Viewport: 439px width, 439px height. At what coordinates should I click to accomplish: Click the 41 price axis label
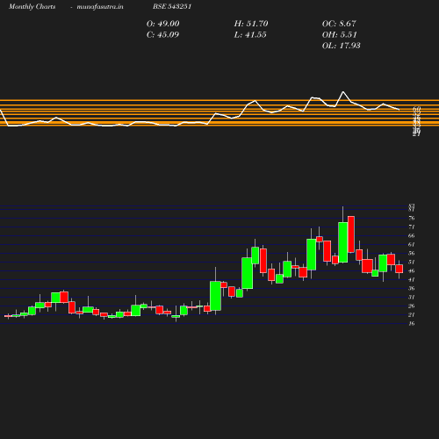412,279
